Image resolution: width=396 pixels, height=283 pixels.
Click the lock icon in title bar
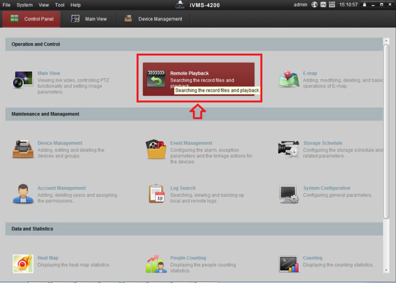pyautogui.click(x=364, y=5)
